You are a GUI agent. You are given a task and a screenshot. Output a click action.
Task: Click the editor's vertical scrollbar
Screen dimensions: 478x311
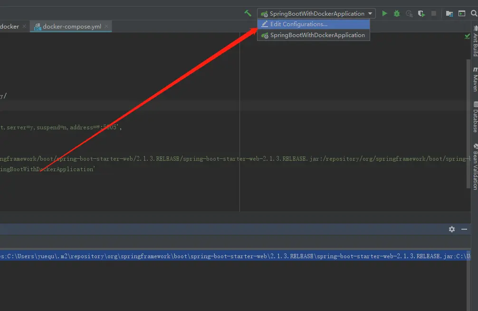point(468,124)
